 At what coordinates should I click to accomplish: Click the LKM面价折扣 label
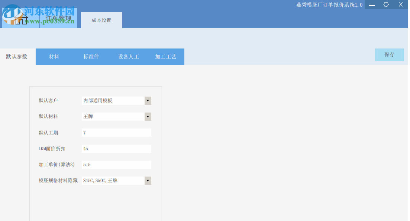[52, 149]
